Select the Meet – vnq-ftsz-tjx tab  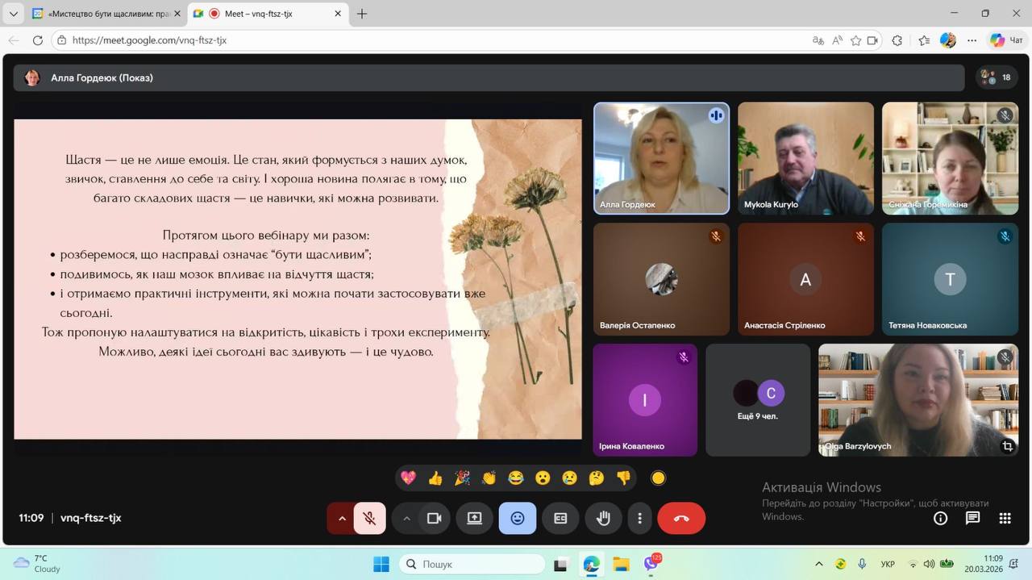[258, 14]
